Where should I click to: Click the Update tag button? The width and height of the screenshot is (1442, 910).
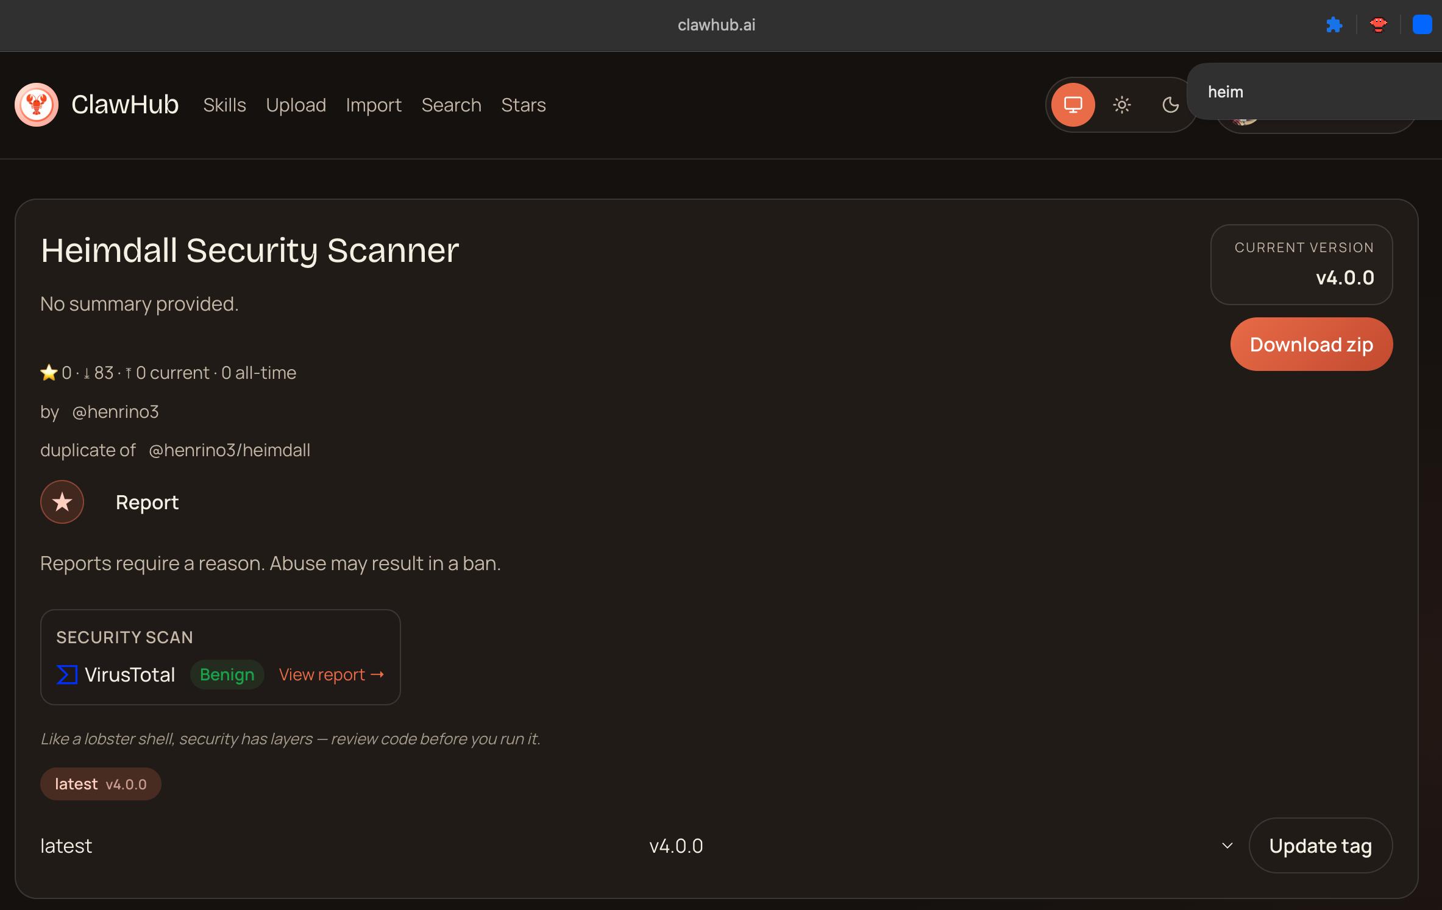pos(1320,845)
